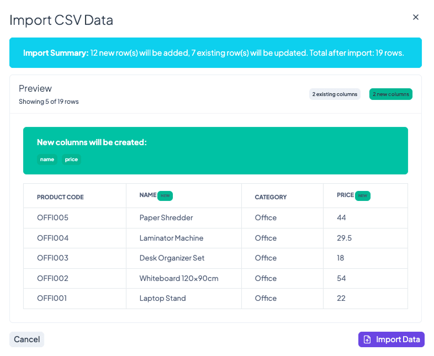Click the price 29.5 cell
Viewport: 434px width, 356px height.
(344, 238)
